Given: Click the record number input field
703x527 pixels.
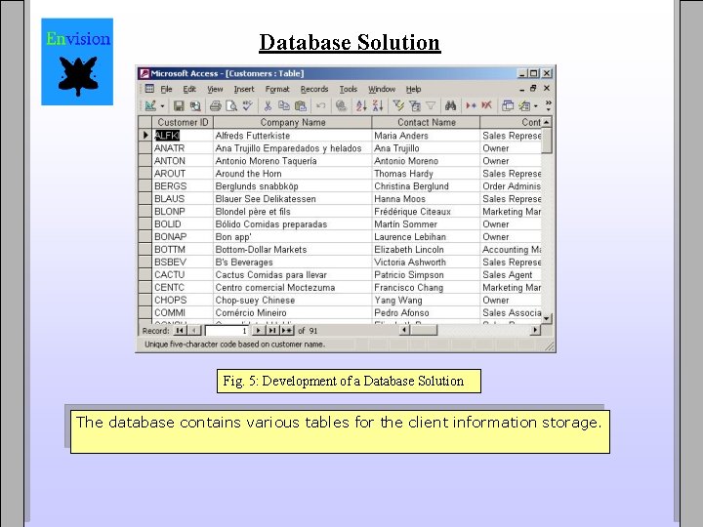Looking at the screenshot, I should point(227,331).
